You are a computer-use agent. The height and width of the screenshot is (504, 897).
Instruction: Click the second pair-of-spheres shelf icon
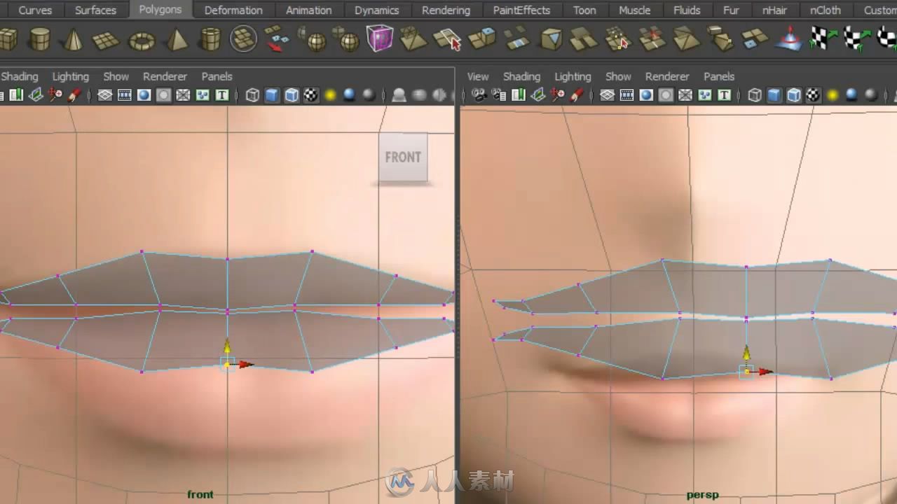coord(345,39)
